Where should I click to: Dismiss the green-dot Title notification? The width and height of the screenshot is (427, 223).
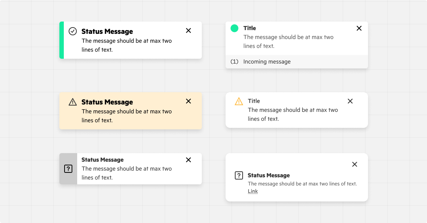pyautogui.click(x=359, y=28)
